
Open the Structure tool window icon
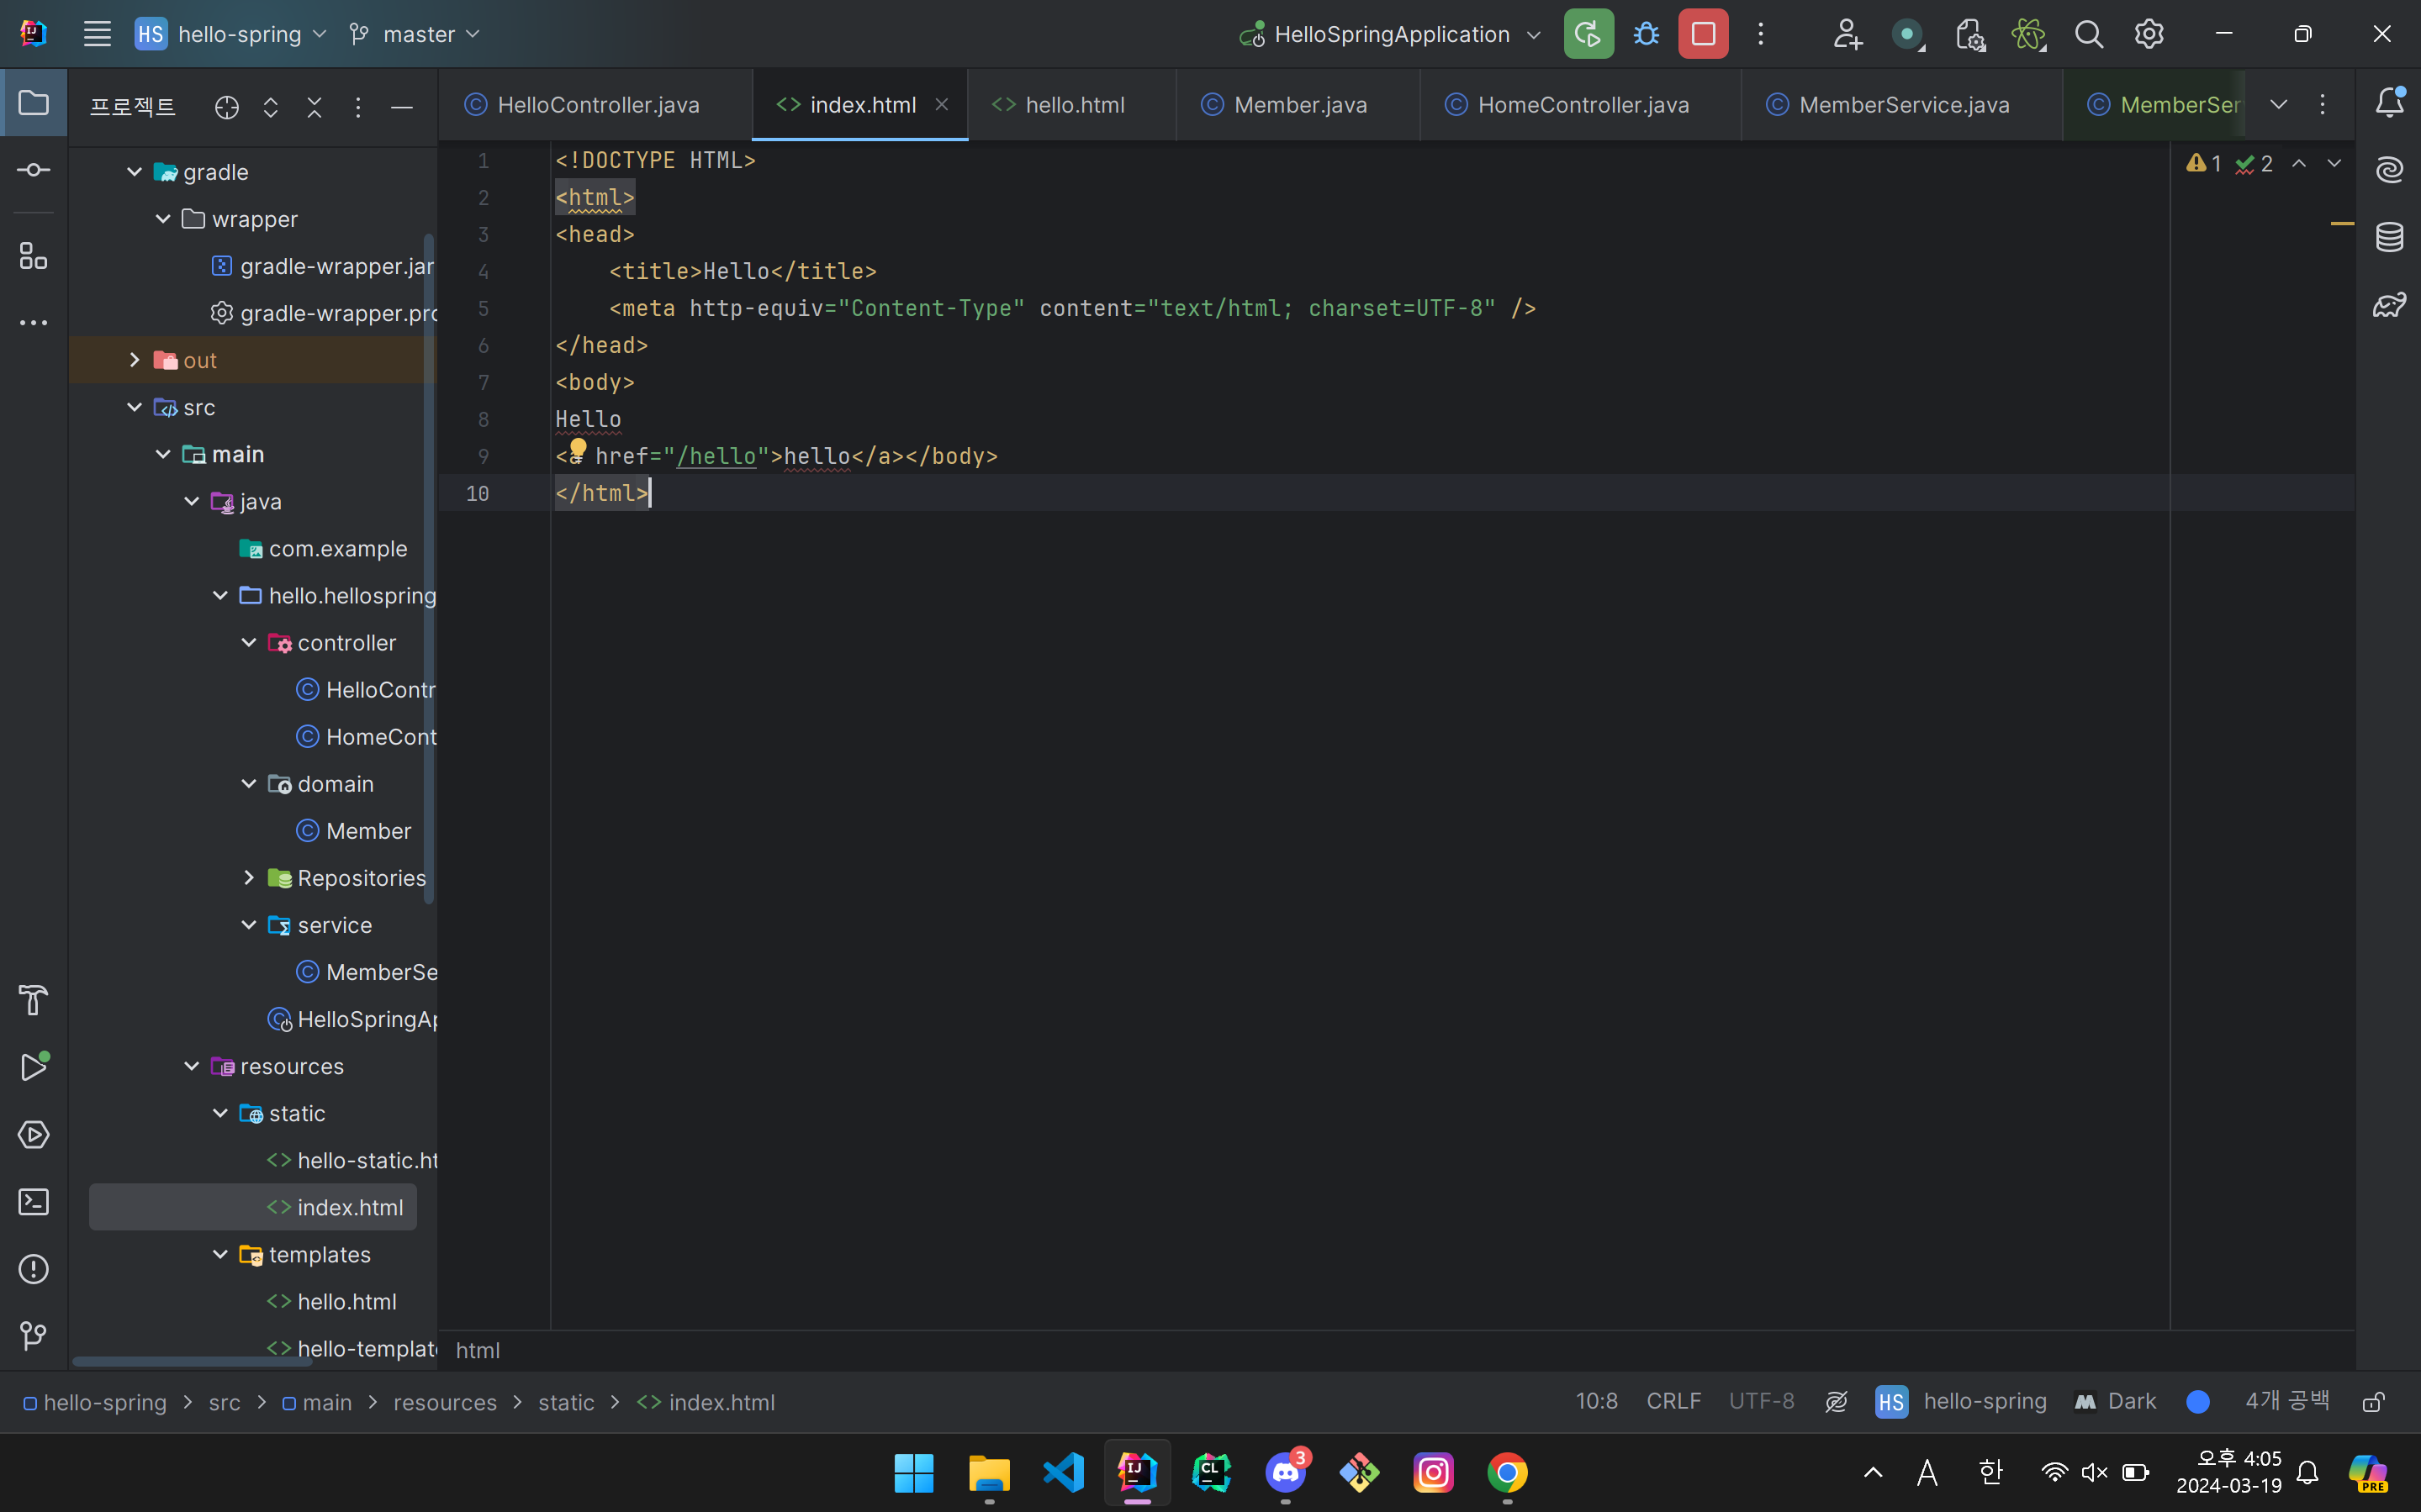tap(34, 256)
